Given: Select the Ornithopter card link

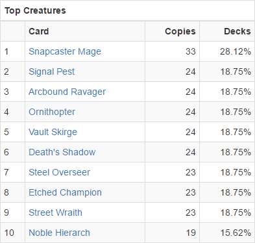Looking at the screenshot, I should (x=52, y=112).
